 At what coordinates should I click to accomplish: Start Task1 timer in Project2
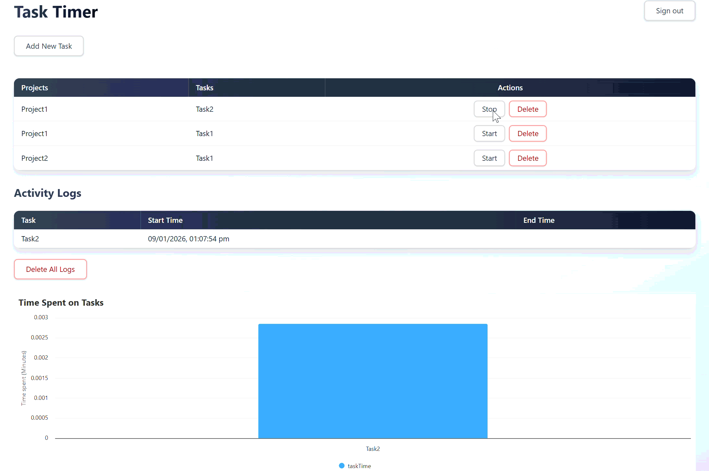click(489, 158)
